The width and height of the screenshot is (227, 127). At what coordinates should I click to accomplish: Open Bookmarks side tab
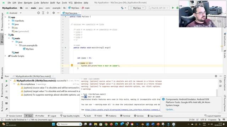2,73
